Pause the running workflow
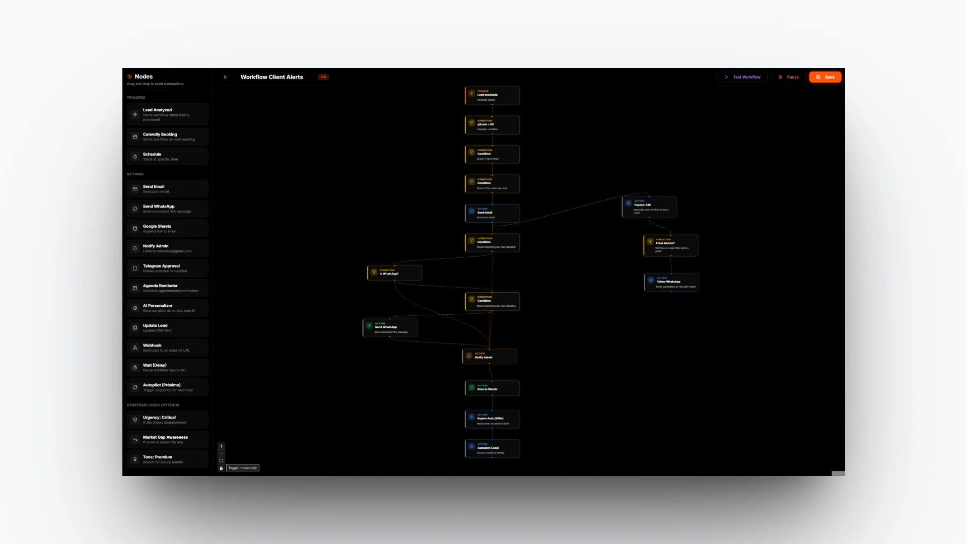The height and width of the screenshot is (544, 967). pyautogui.click(x=789, y=77)
